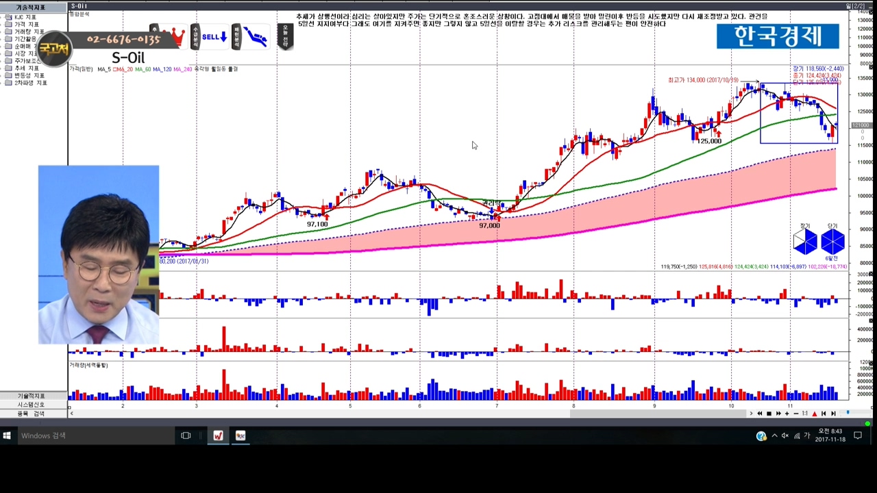
Task: Jump to last bar with skip-end button
Action: [x=832, y=414]
